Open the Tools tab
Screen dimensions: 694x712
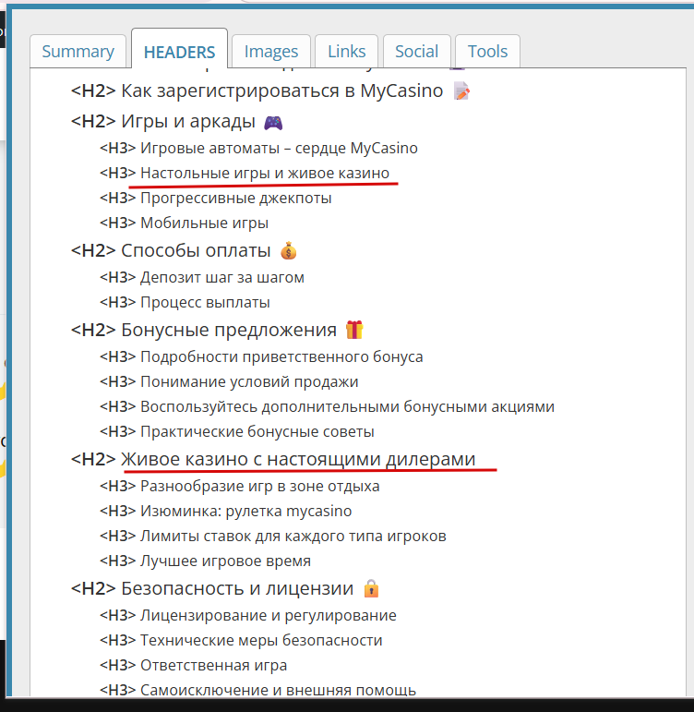(487, 52)
